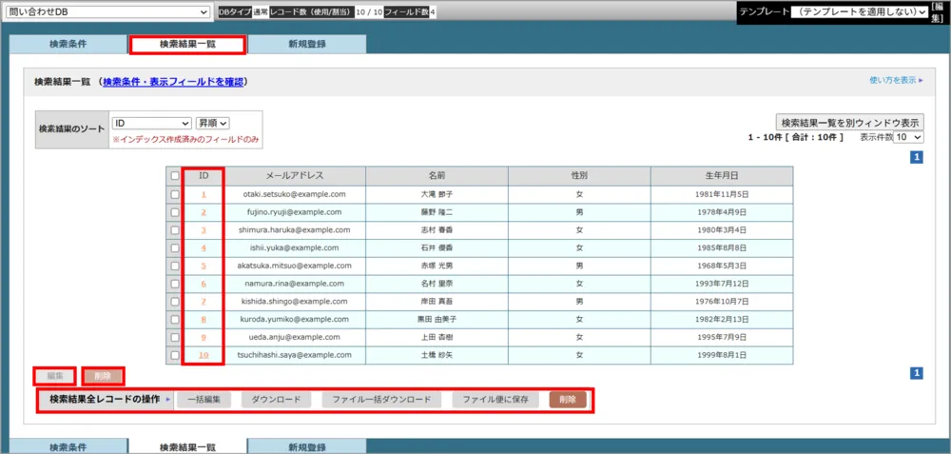This screenshot has height=454, width=951.
Task: Click 検索条件・表示フィールドを確認 link
Action: pos(174,82)
